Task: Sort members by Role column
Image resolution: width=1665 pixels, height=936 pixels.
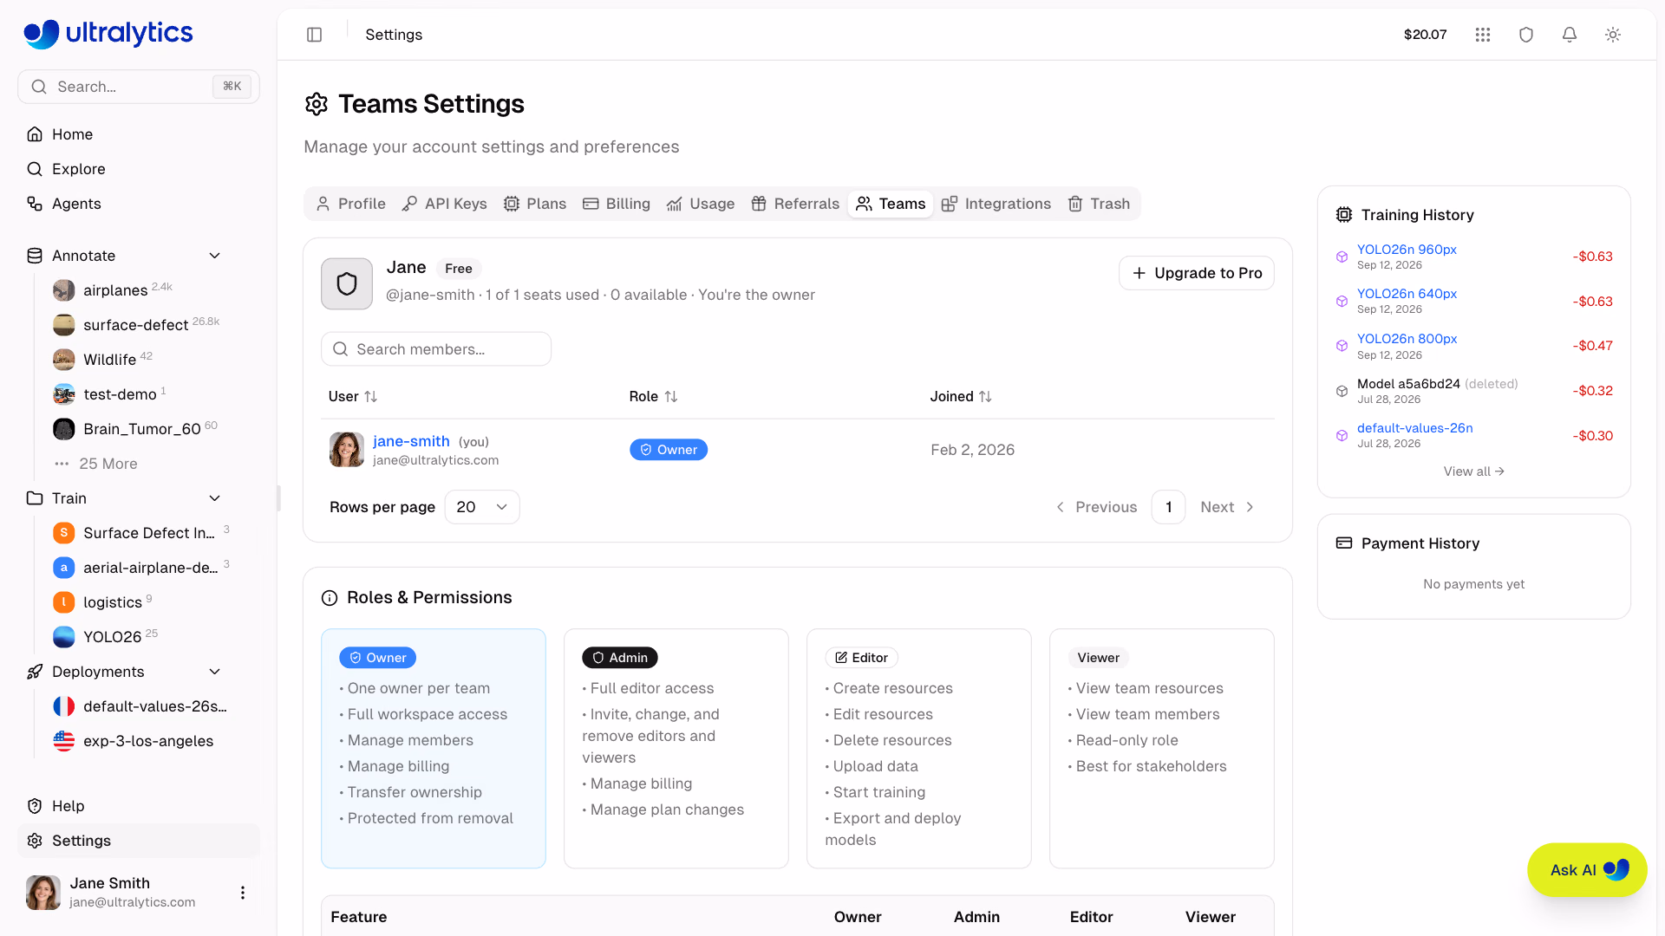Action: tap(653, 396)
